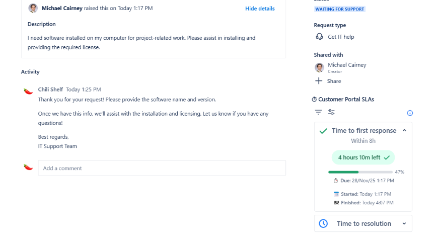This screenshot has width=438, height=249.
Task: Click the green checkmark on first response
Action: pos(323,131)
